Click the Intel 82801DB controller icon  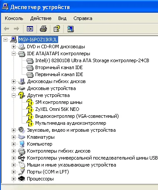click(30, 61)
